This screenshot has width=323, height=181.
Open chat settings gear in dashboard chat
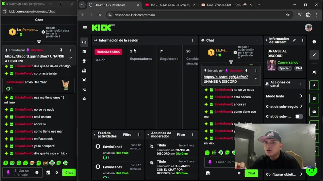pyautogui.click(x=239, y=173)
